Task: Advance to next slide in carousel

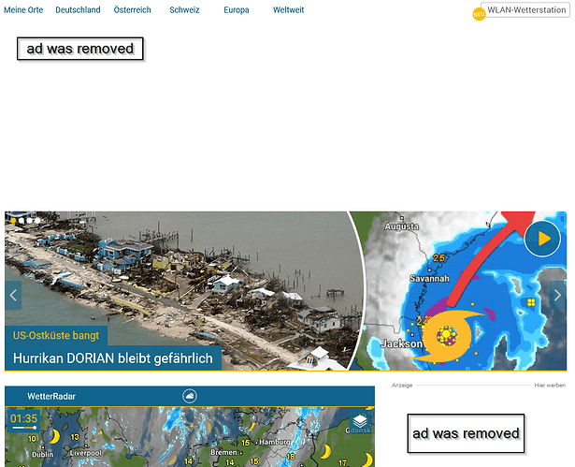Action: (x=557, y=295)
